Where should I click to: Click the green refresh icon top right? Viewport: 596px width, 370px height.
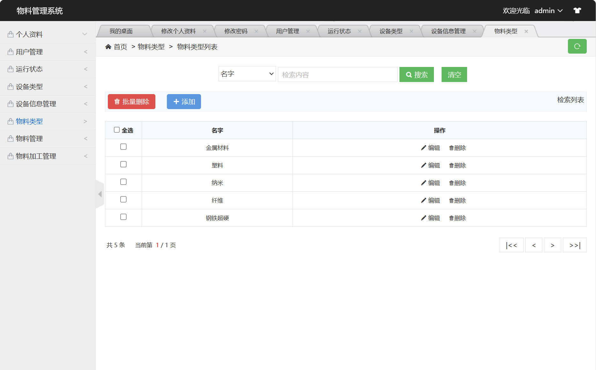tap(577, 46)
